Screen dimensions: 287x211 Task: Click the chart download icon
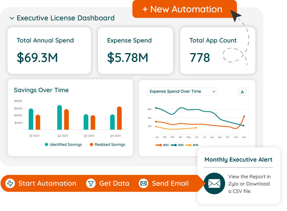click(x=243, y=92)
